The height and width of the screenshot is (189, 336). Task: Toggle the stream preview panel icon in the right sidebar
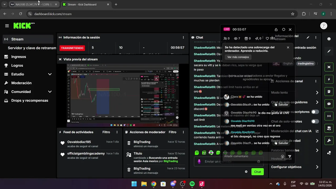point(329,67)
